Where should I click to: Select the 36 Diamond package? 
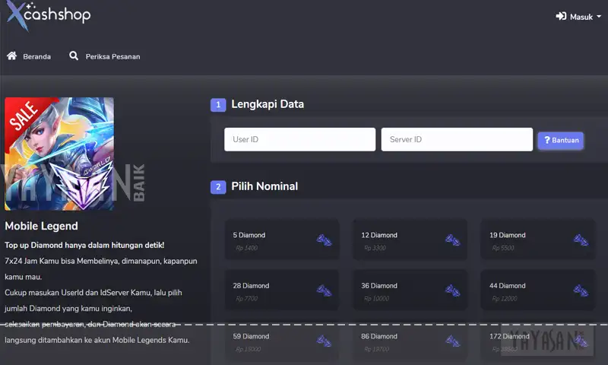coord(410,290)
